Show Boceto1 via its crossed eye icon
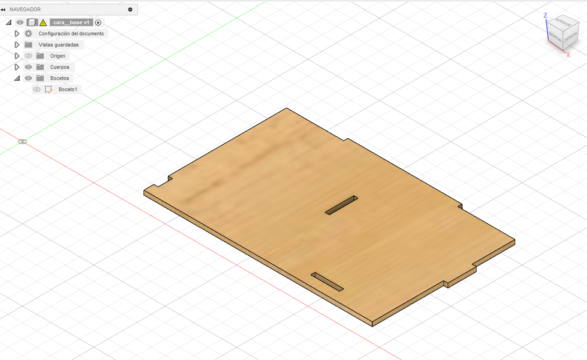Image resolution: width=587 pixels, height=360 pixels. (37, 89)
